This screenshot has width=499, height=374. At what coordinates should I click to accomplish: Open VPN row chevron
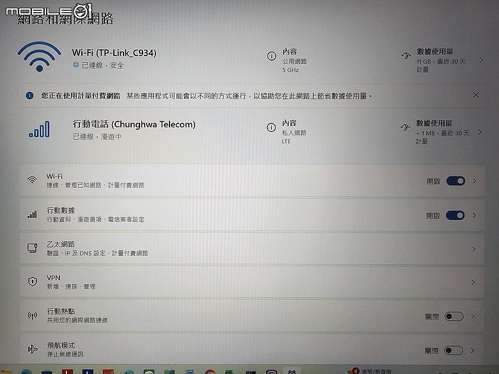click(473, 283)
